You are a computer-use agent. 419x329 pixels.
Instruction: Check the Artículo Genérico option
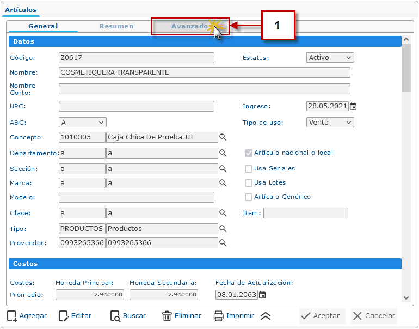[249, 197]
